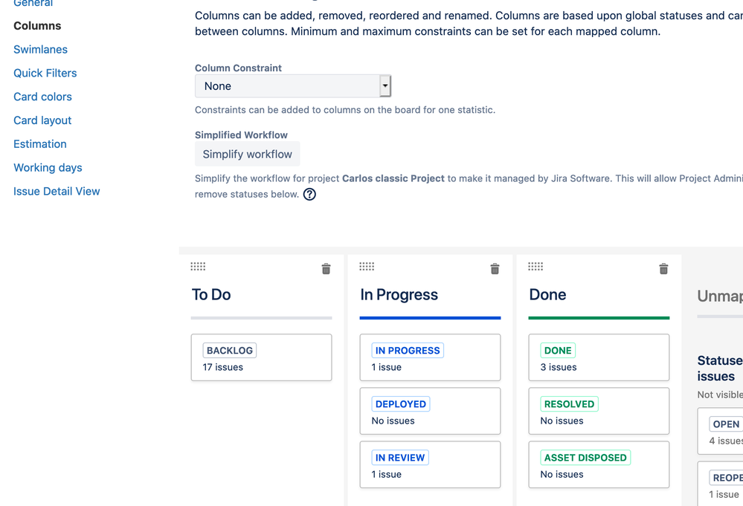743x506 pixels.
Task: Open the Estimation settings page
Action: 40,144
